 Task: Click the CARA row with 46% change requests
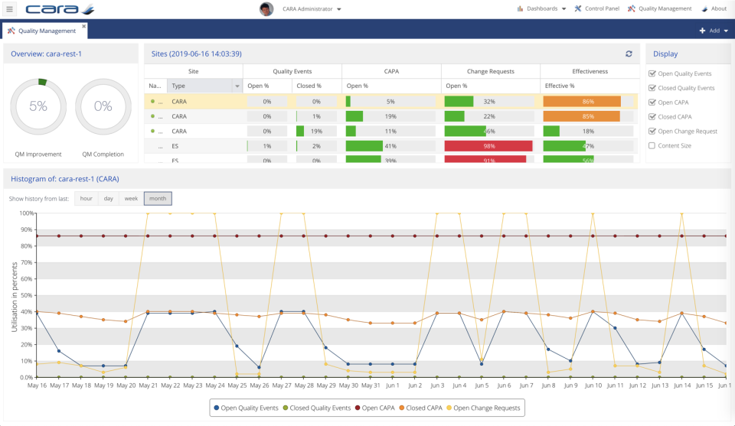point(391,131)
